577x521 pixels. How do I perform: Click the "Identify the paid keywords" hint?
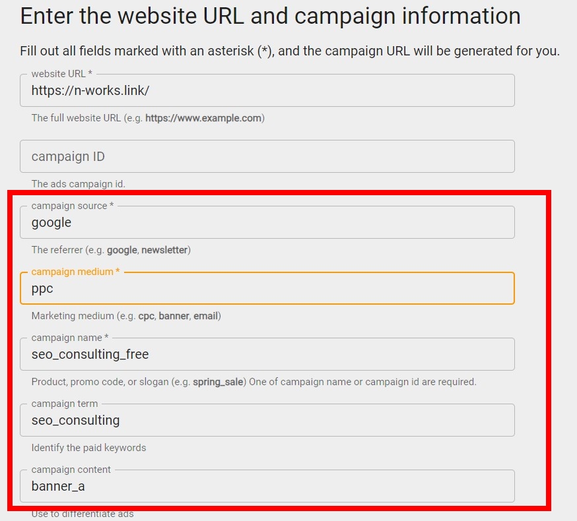[x=88, y=448]
